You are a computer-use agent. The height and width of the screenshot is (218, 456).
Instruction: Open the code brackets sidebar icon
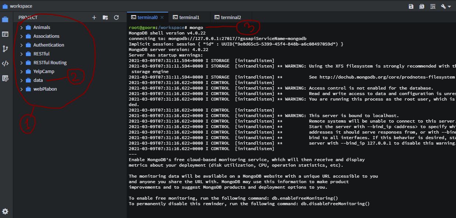[x=5, y=63]
